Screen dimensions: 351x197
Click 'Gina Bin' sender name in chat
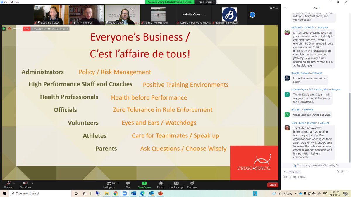click(296, 109)
